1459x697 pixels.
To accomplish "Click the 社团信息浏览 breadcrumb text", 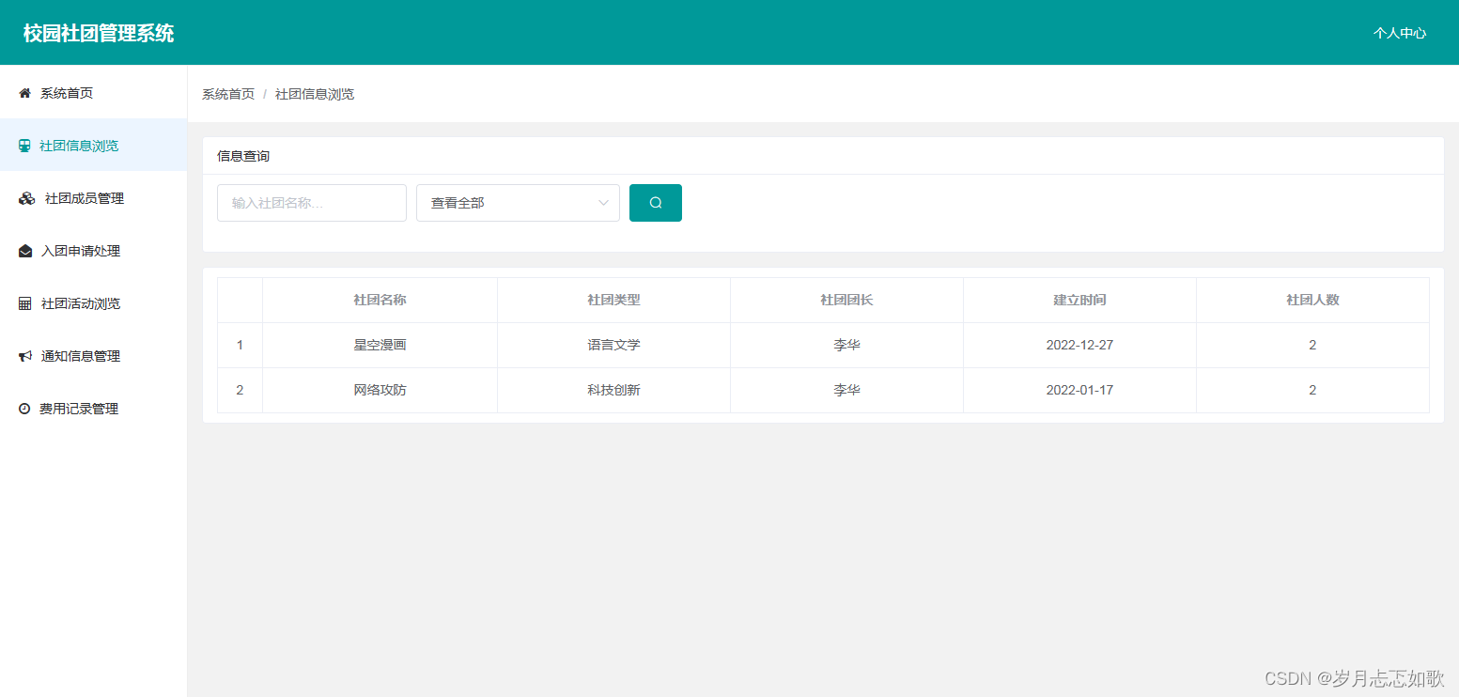I will tap(315, 94).
